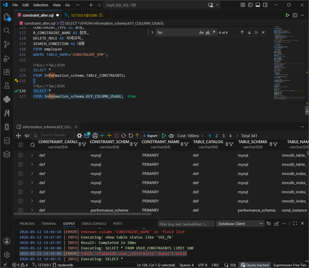The width and height of the screenshot is (309, 268).
Task: Click the output filter text box
Action: point(186,224)
